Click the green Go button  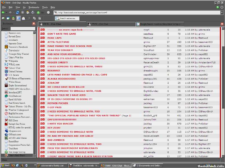coord(39,13)
